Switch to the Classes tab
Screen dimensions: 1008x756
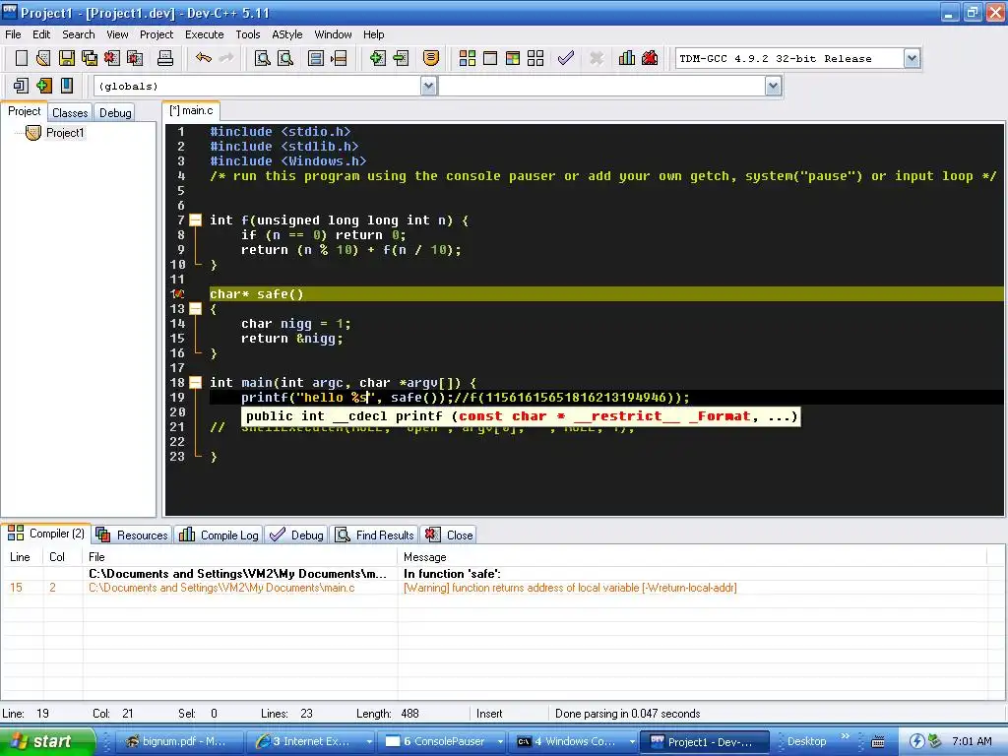tap(70, 112)
